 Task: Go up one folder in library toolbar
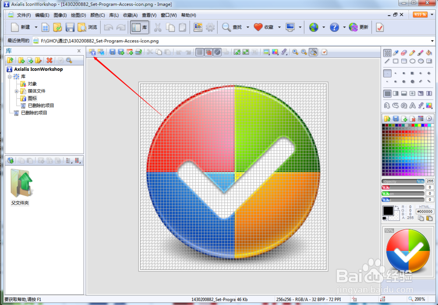click(x=11, y=60)
